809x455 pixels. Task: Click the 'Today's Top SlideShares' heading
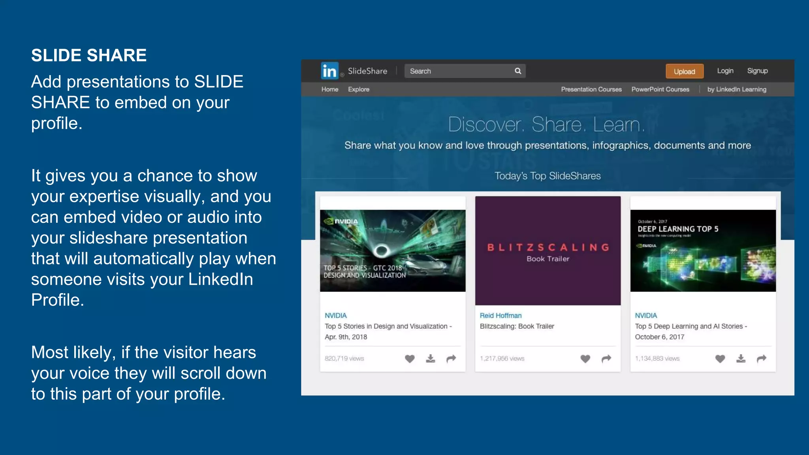point(548,176)
